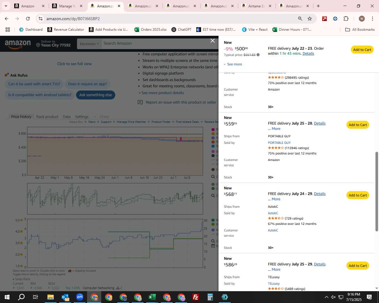379x303 pixels.
Task: Go back to the previous page
Action: [x=7, y=19]
